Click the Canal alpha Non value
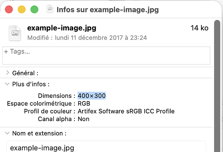The height and width of the screenshot is (152, 223). [84, 119]
